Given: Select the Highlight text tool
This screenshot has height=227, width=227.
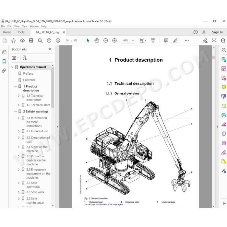Looking at the screenshot, I should coord(175,41).
